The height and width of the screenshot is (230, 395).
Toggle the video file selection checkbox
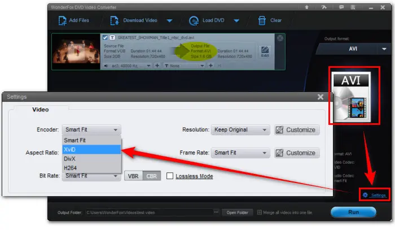106,37
